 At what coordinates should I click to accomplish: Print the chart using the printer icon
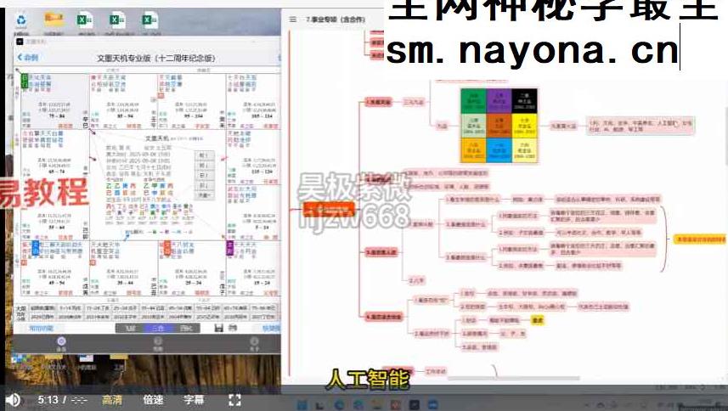coord(234,328)
